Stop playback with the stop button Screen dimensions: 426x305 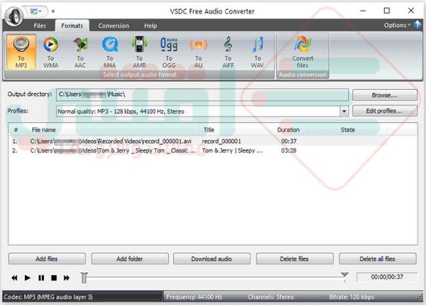pos(54,278)
